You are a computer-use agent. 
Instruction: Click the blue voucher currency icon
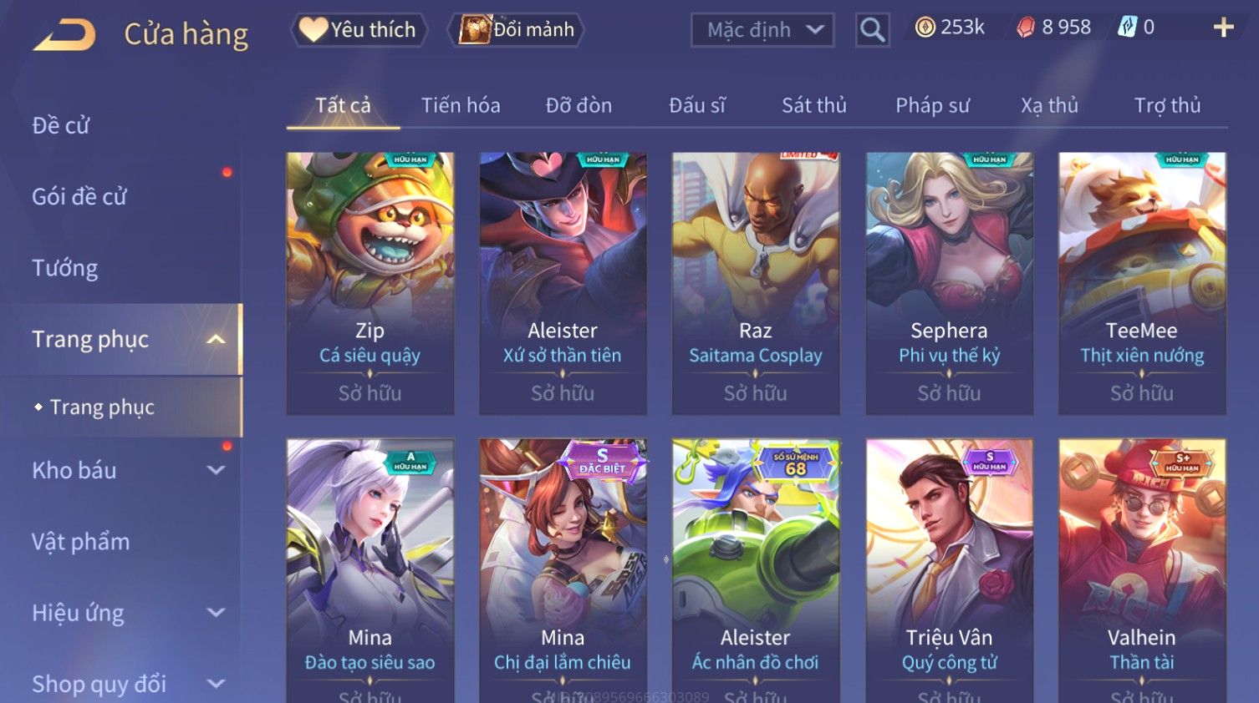[x=1127, y=28]
